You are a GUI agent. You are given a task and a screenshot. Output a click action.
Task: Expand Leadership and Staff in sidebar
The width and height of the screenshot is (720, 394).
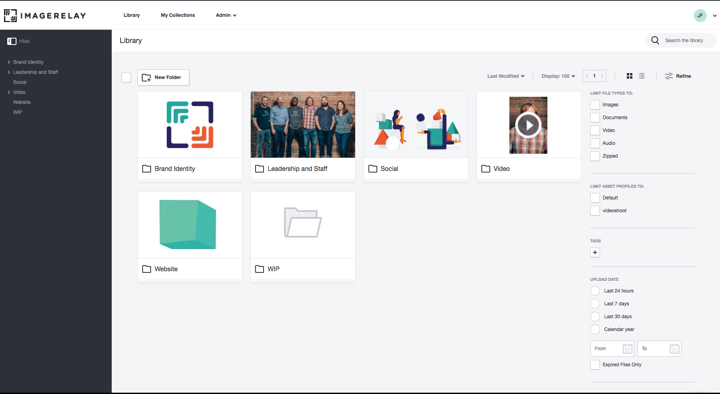tap(9, 72)
